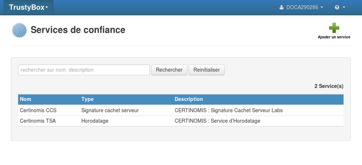Focus the rechercher sur nom, description field
Image resolution: width=362 pixels, height=165 pixels.
(84, 70)
